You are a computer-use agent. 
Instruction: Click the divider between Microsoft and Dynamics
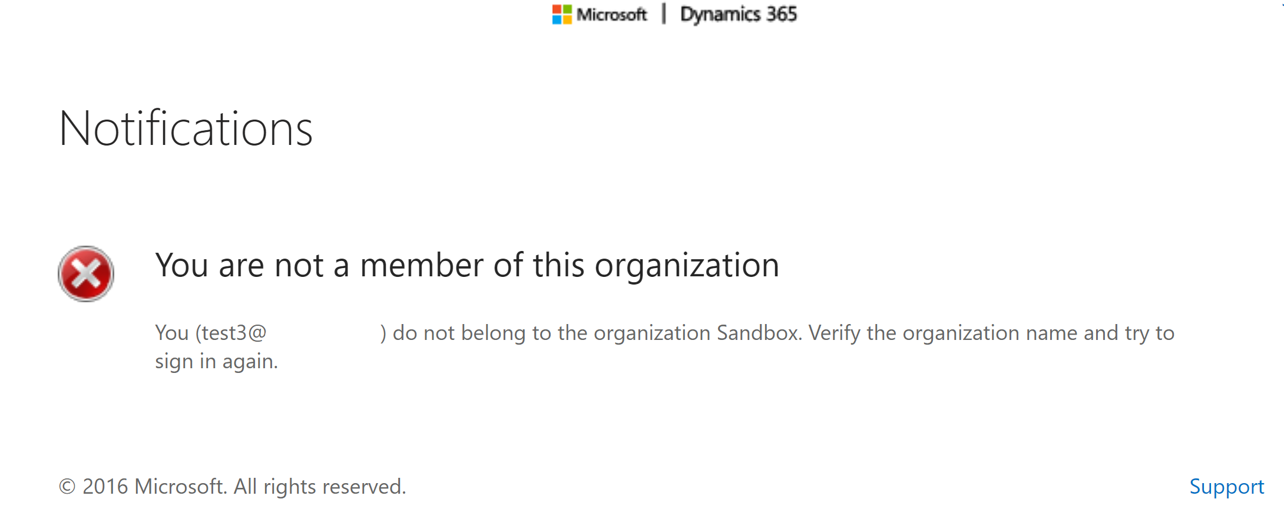(664, 14)
